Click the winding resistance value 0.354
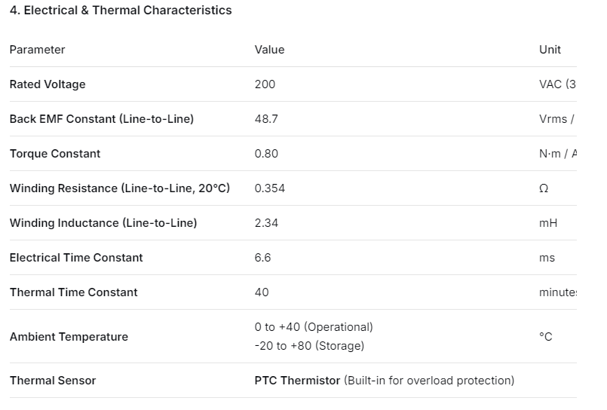Image resolution: width=607 pixels, height=410 pixels. (270, 188)
